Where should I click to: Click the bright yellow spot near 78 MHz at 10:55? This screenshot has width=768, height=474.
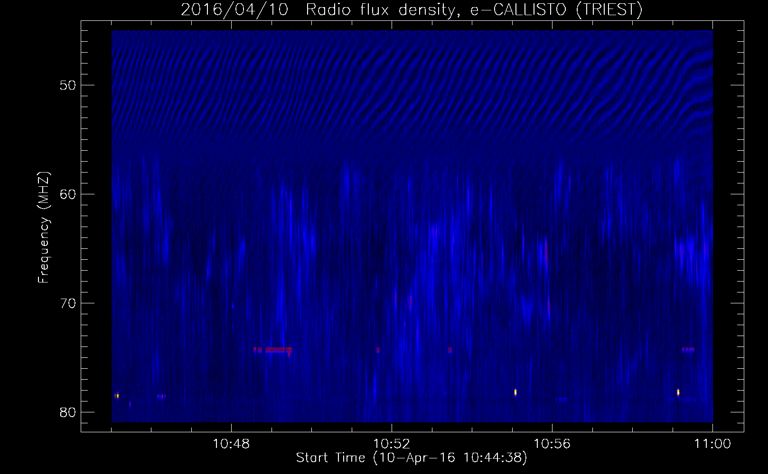pos(515,392)
